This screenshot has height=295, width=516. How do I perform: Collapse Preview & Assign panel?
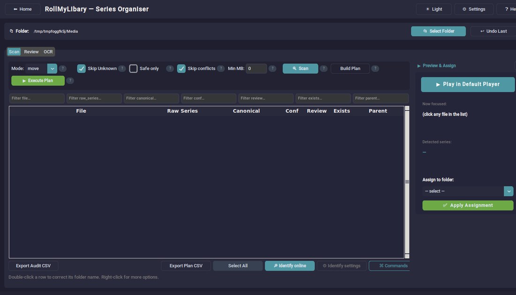coord(419,66)
